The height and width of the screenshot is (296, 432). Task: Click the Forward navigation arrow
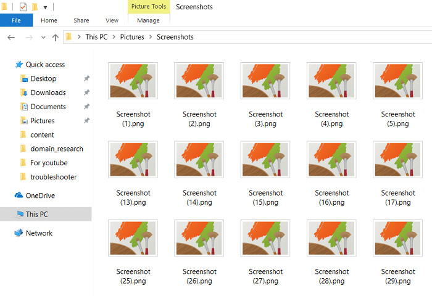(x=29, y=37)
